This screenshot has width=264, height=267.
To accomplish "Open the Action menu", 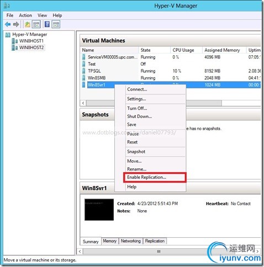I will (25, 15).
